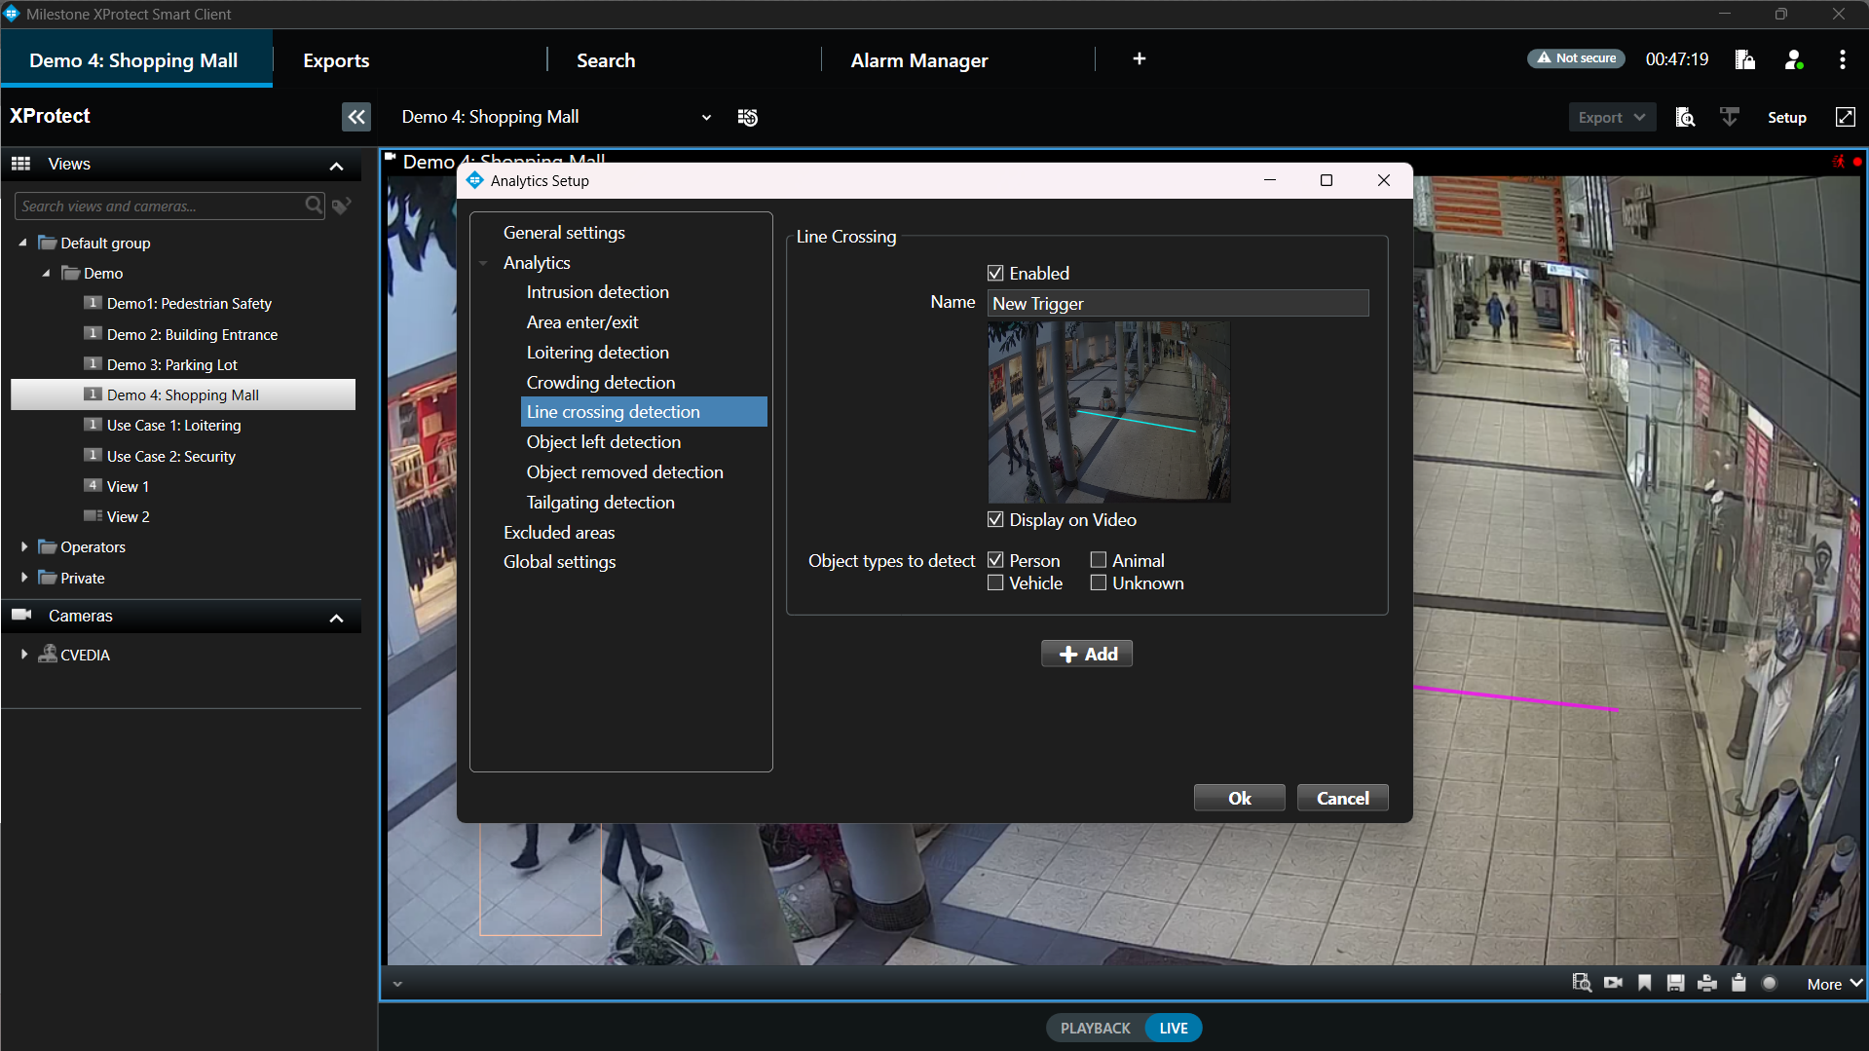Screen dimensions: 1869x1051
Task: Start search from camera toolbar icon
Action: (x=1582, y=983)
